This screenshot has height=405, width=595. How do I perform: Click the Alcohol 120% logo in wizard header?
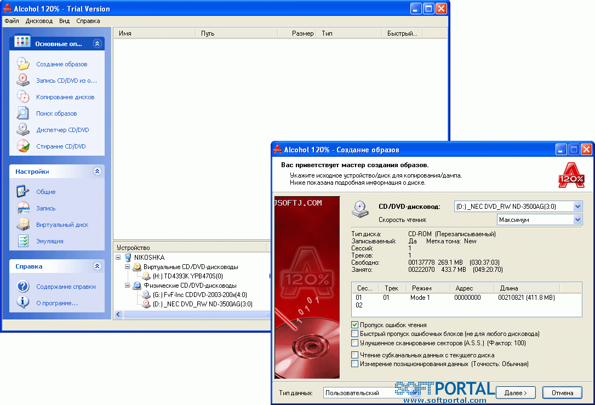[x=571, y=175]
